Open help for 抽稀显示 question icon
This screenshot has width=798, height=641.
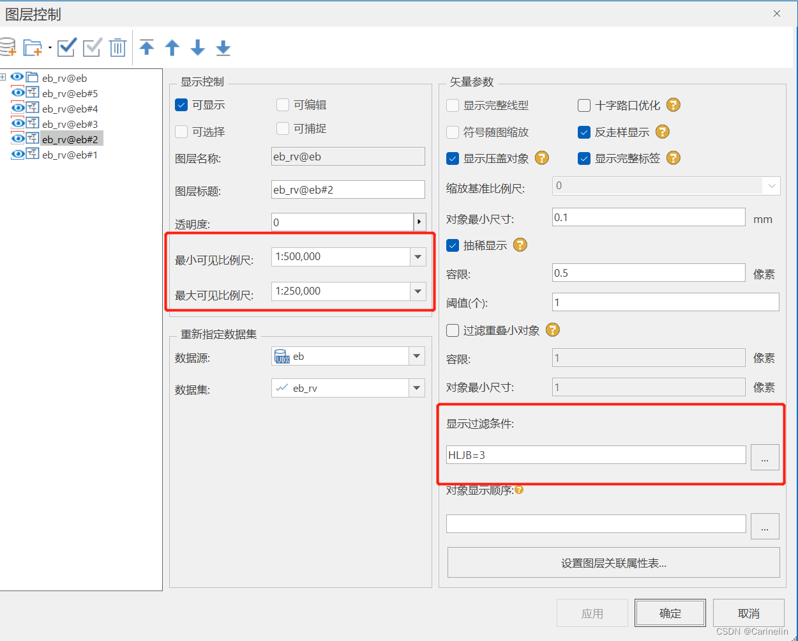pyautogui.click(x=520, y=245)
